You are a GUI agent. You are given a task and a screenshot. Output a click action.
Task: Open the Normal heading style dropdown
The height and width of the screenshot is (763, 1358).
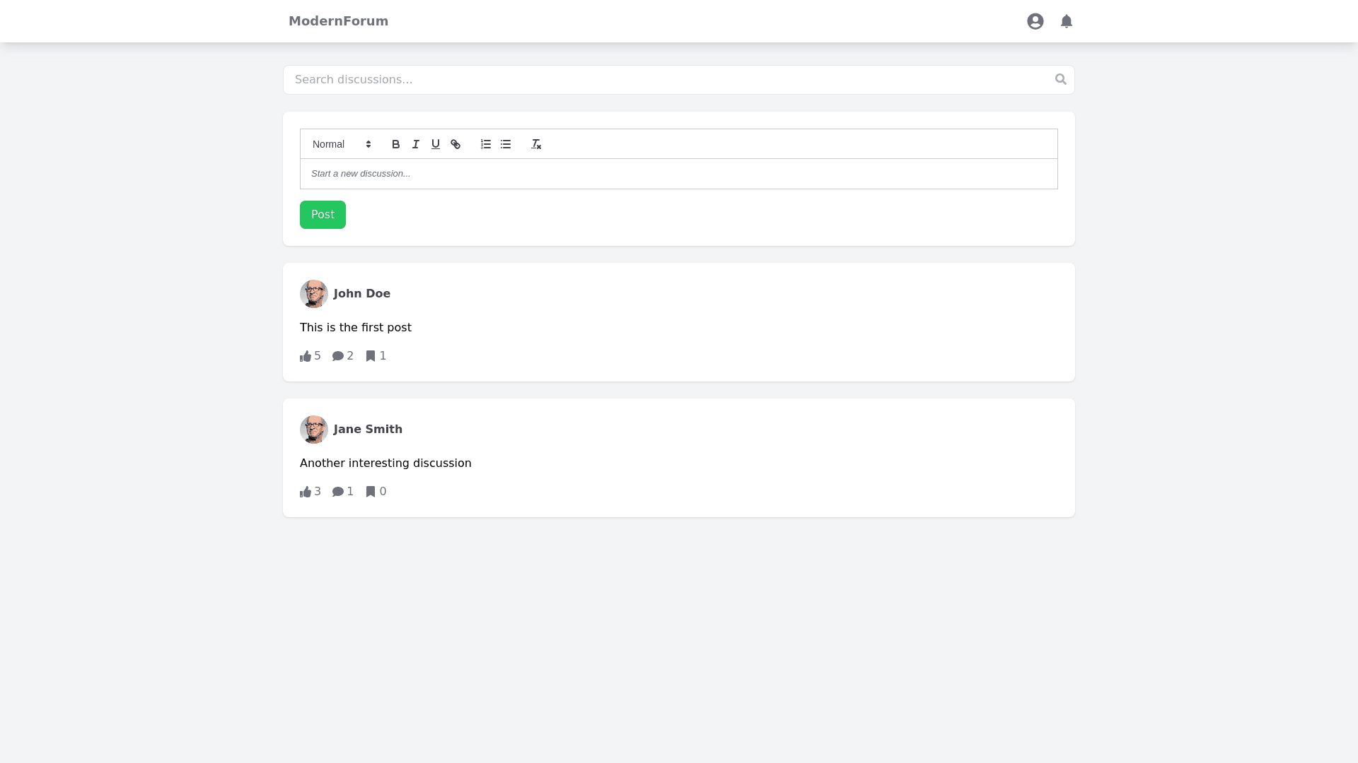(x=342, y=144)
